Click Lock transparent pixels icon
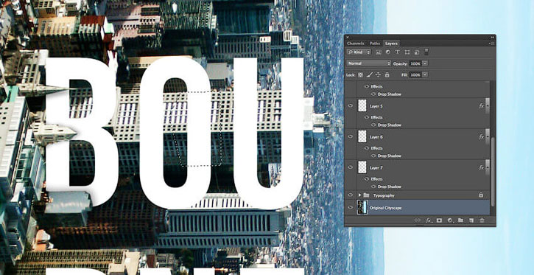Viewport: 534px width, 275px height. pos(360,74)
